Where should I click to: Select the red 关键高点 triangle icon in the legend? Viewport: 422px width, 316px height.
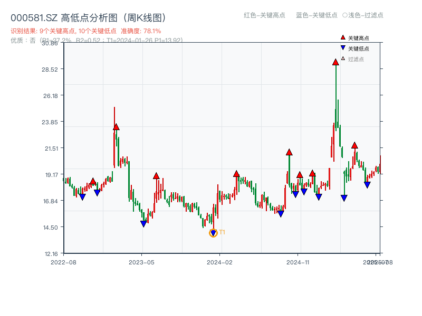(x=343, y=37)
